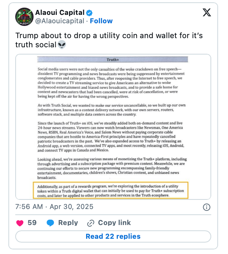The image size is (228, 254).
Task: Click the Reply label
Action: [68, 223]
